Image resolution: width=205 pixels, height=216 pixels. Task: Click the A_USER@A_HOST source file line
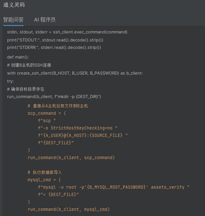pyautogui.click(x=83, y=135)
